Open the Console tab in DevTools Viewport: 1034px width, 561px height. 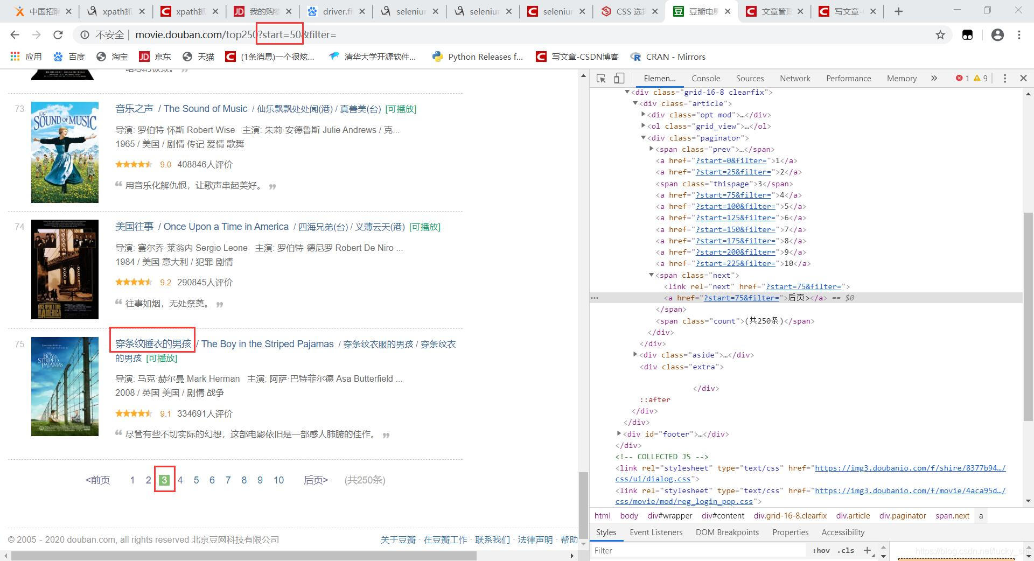[x=705, y=78]
